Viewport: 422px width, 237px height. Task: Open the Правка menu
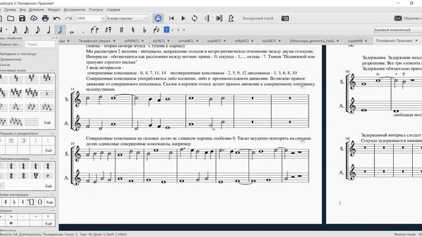point(11,9)
